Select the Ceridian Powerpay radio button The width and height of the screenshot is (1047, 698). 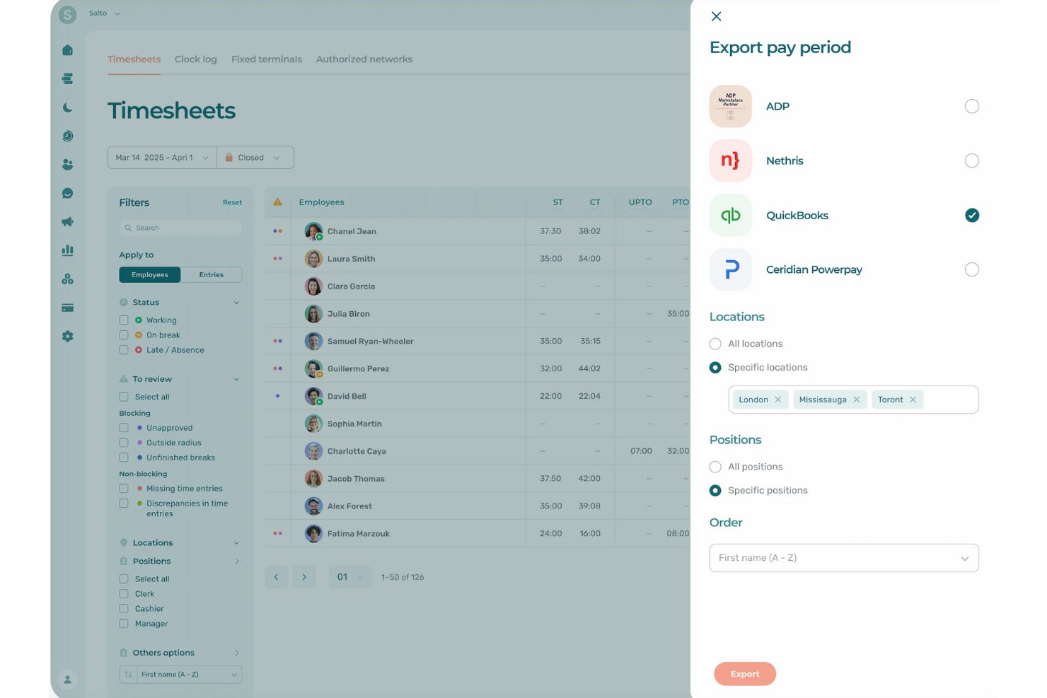point(972,269)
